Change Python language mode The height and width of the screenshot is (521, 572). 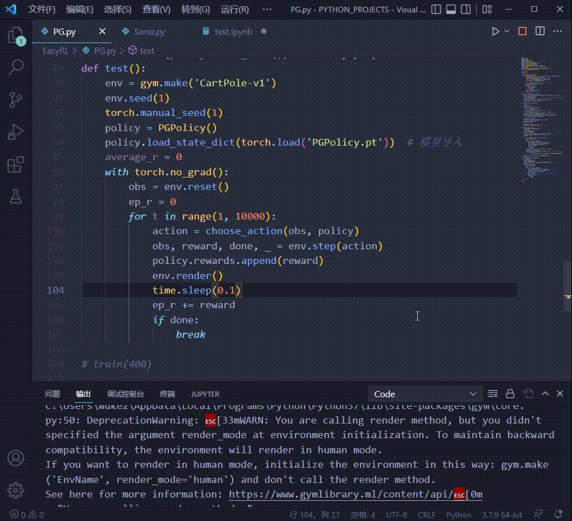(x=459, y=515)
